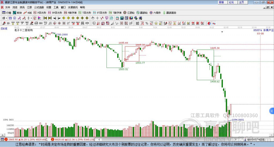Click the calendar icon showing 21

pyautogui.click(x=117, y=18)
